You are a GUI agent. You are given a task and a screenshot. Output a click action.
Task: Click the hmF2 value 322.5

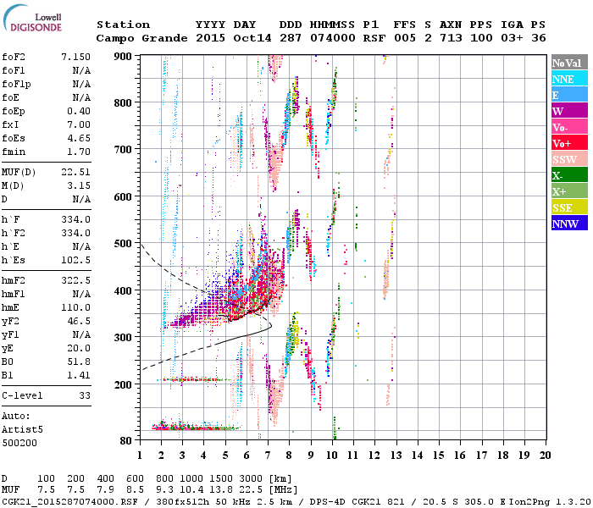(76, 281)
